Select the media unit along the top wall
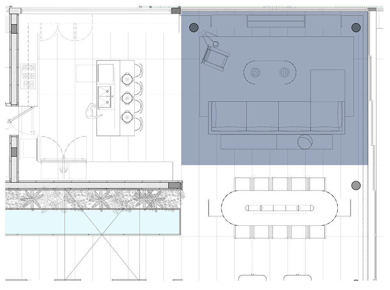This screenshot has height=290, width=390. [276, 21]
